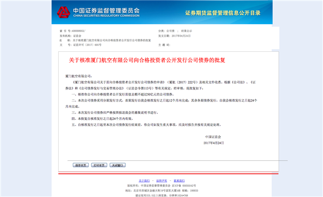Viewport: 323px width, 197px height.
Task: Click the 文号 证监许可 document number line
Action: (81, 45)
